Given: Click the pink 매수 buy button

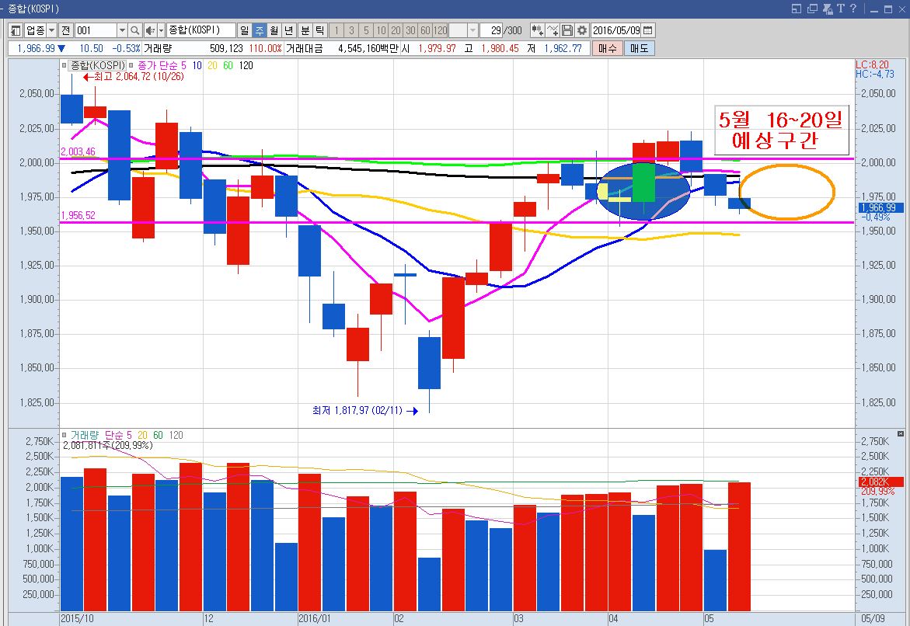Looking at the screenshot, I should (x=608, y=48).
